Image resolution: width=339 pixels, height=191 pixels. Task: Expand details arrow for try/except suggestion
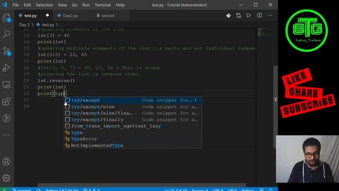click(195, 100)
